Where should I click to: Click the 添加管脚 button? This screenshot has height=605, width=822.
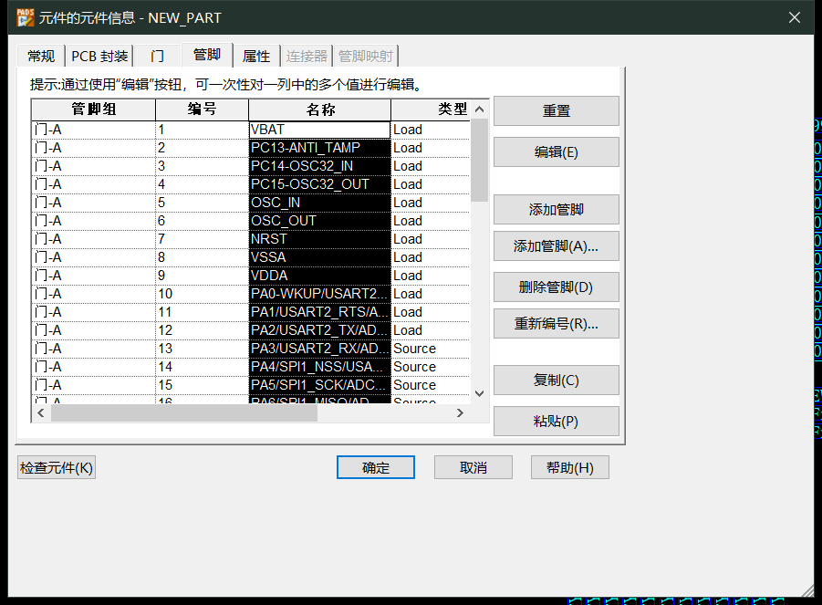coord(557,210)
